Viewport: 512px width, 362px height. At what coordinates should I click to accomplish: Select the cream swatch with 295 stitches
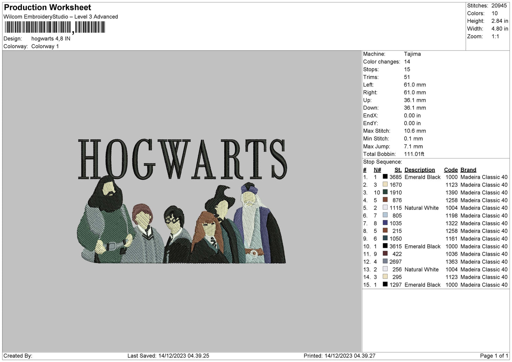click(385, 277)
